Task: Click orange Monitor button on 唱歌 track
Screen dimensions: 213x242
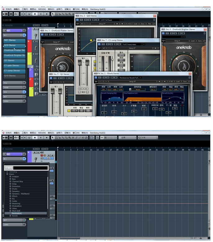Action: (x=45, y=155)
